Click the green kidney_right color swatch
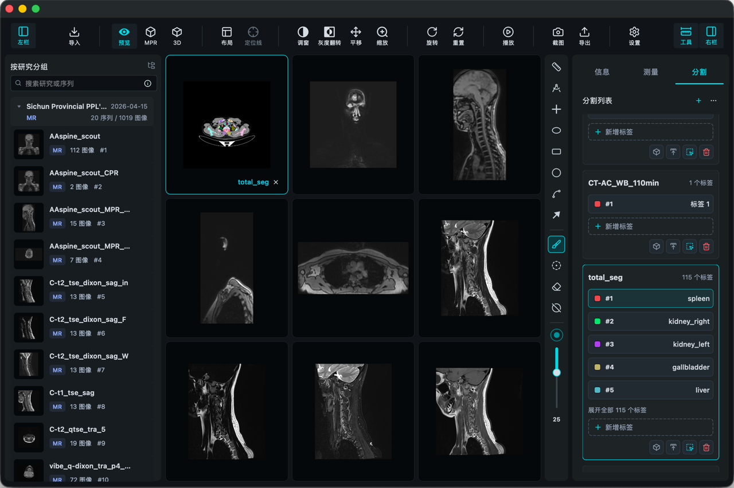Screen dimensions: 734x488 click(x=598, y=321)
